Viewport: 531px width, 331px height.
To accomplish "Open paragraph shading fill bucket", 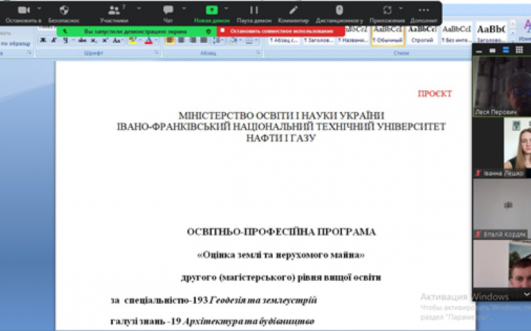I will click(x=234, y=40).
